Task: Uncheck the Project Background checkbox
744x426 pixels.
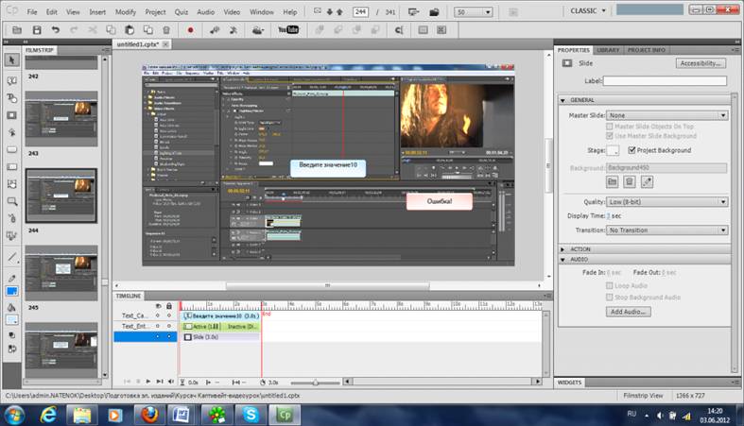Action: pyautogui.click(x=631, y=150)
